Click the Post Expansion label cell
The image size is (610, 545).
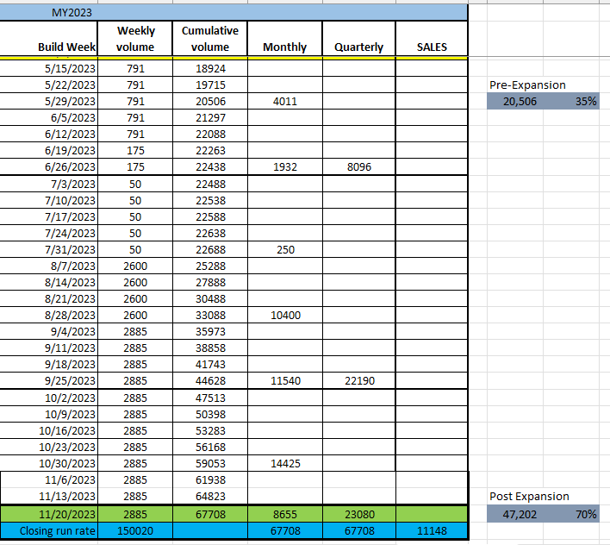pyautogui.click(x=529, y=496)
